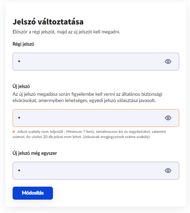The image size is (190, 213).
Task: Click the subtitle Először a régi jelszót text
Action: point(66,32)
